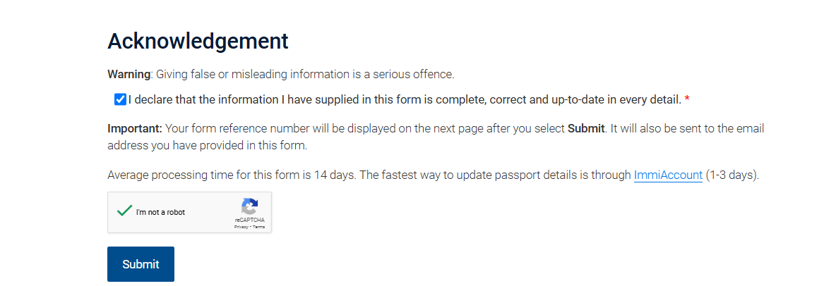Open the reCAPTCHA Privacy link
This screenshot has height=286, width=824.
241,227
